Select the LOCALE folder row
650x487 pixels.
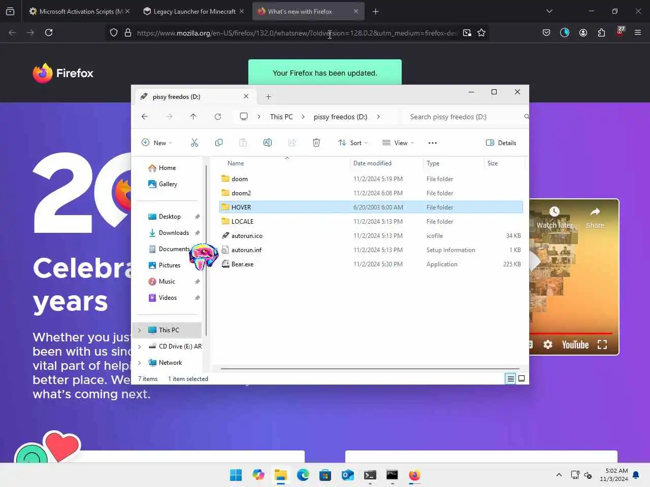click(371, 222)
